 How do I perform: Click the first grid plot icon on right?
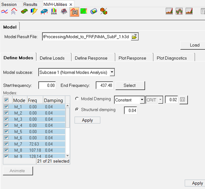click(x=169, y=11)
